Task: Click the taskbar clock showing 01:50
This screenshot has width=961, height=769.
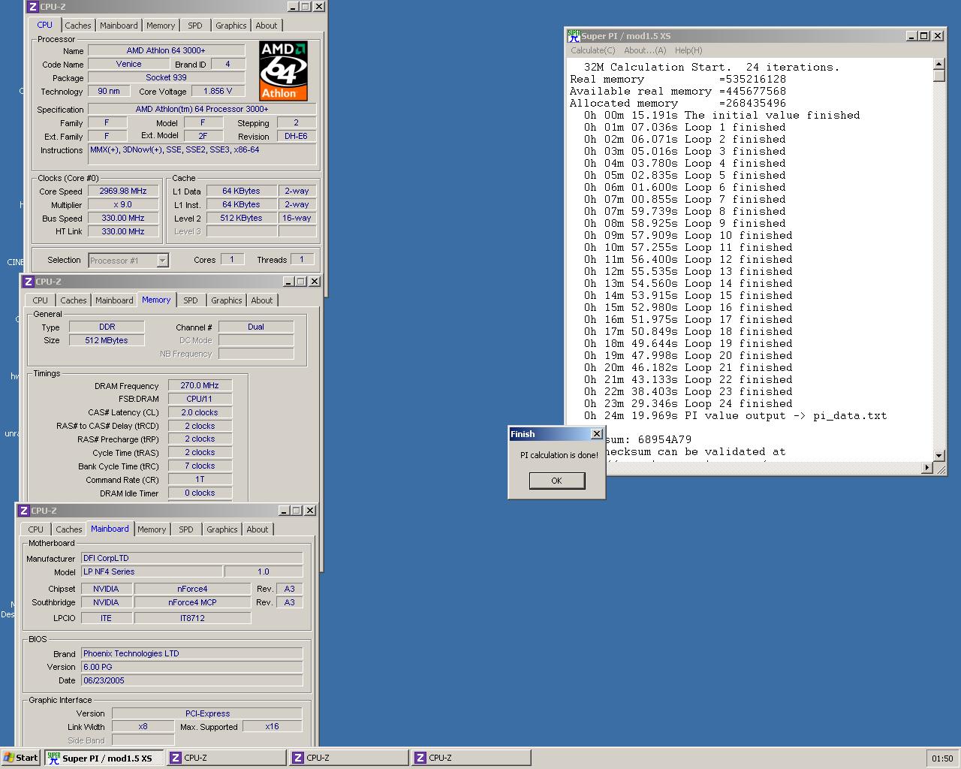Action: [942, 758]
